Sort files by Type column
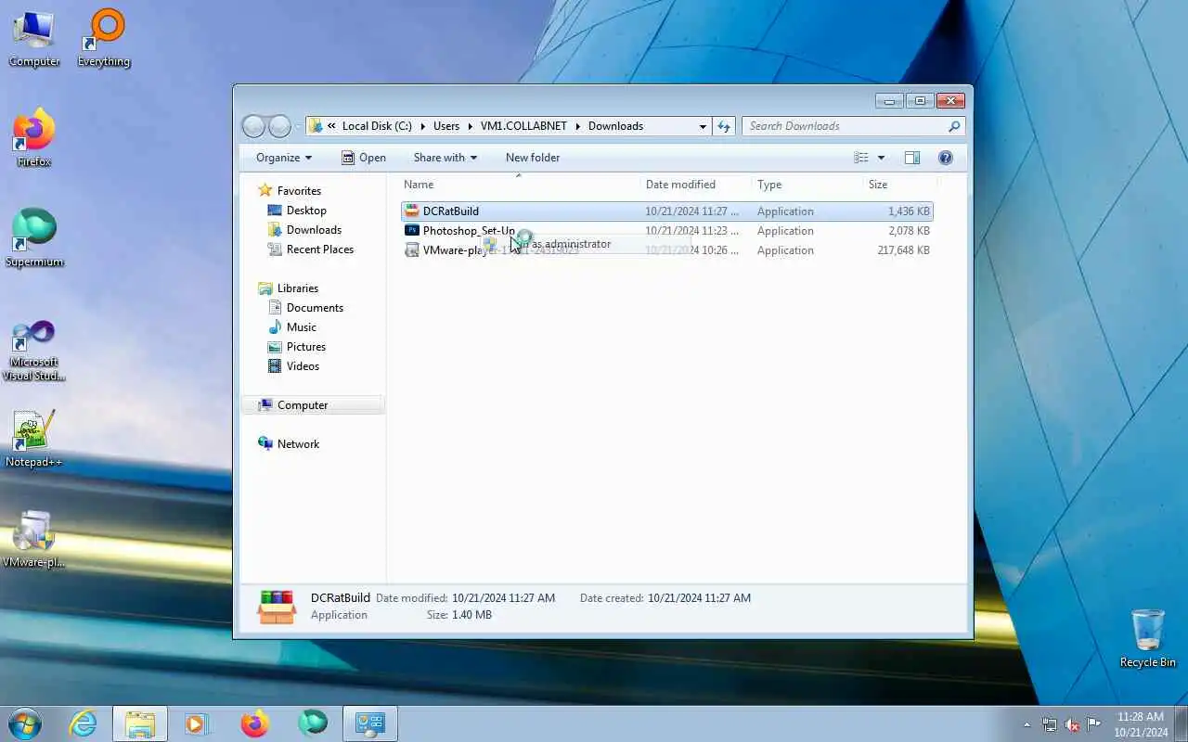1188x742 pixels. pyautogui.click(x=806, y=185)
